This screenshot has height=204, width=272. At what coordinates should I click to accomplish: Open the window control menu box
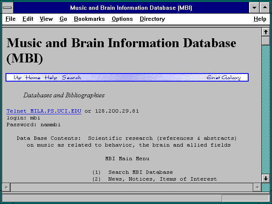coord(8,8)
